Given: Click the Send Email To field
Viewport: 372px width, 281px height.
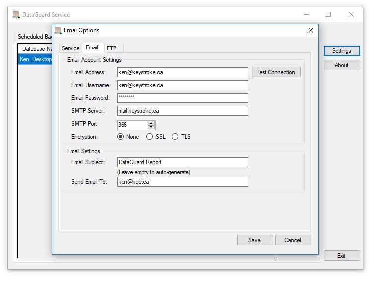Looking at the screenshot, I should click(183, 182).
